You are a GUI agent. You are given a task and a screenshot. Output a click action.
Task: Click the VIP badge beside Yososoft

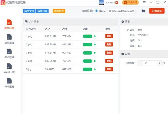(x=117, y=3)
